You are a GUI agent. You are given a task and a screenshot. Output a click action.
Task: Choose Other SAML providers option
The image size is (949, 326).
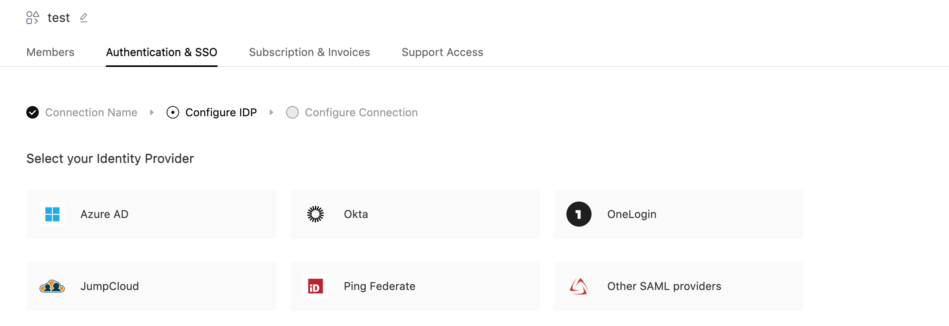pos(664,286)
